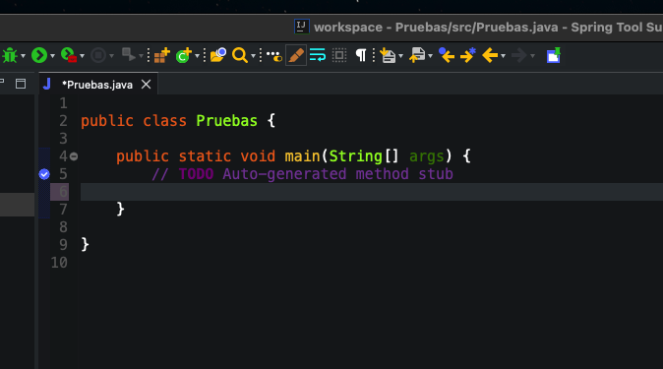The height and width of the screenshot is (369, 663).
Task: Click the args parameter
Action: click(427, 157)
